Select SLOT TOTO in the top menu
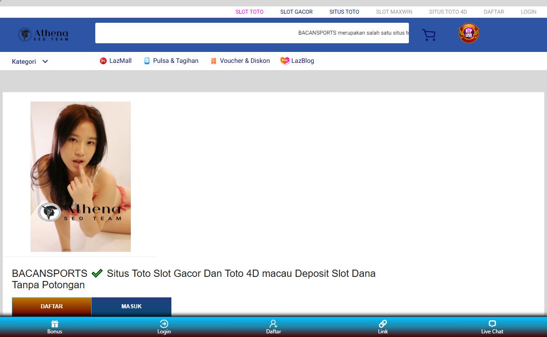Viewport: 547px width, 337px height. coord(249,12)
